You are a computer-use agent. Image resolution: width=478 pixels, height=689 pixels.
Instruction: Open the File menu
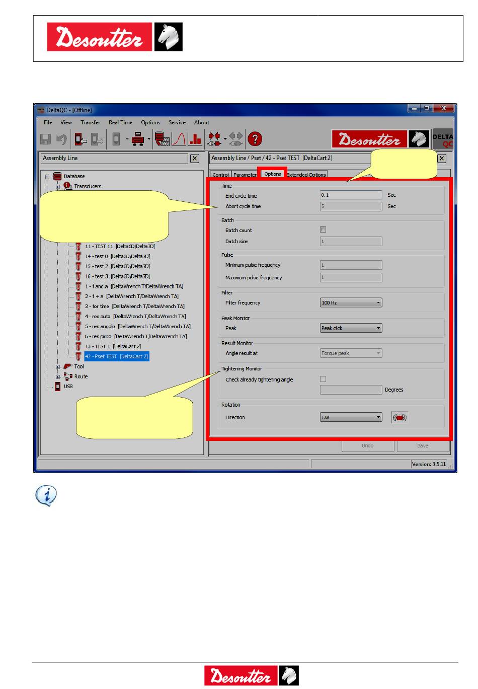48,122
